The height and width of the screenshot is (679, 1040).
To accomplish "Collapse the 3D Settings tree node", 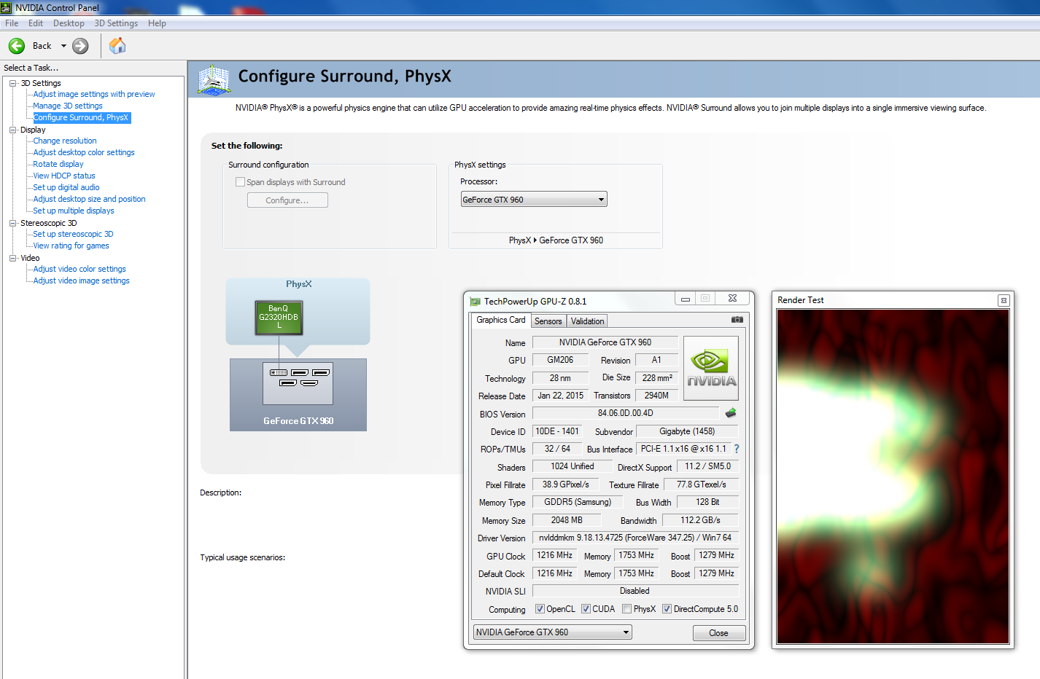I will 12,83.
